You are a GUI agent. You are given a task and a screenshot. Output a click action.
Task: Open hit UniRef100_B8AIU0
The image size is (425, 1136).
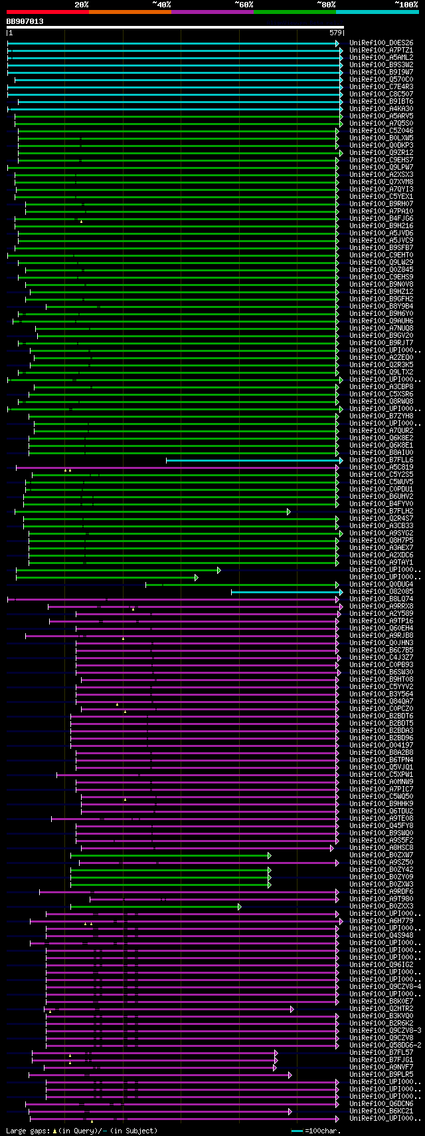pyautogui.click(x=381, y=453)
